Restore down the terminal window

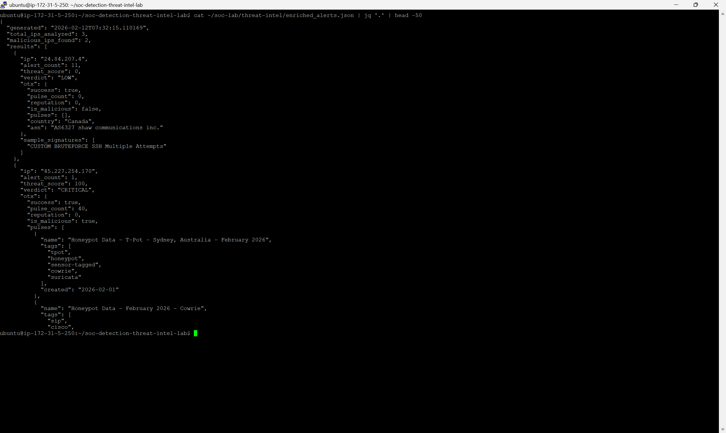pos(696,5)
